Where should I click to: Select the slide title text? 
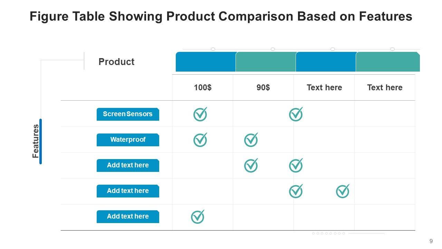coord(221,16)
